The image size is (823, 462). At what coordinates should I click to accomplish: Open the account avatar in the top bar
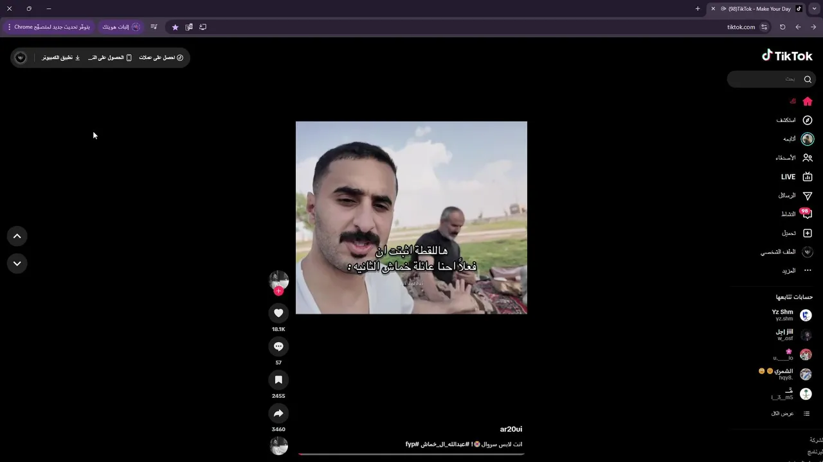21,58
